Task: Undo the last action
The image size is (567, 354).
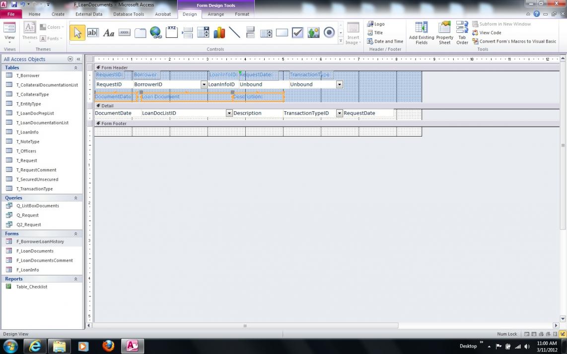Action: pos(22,4)
